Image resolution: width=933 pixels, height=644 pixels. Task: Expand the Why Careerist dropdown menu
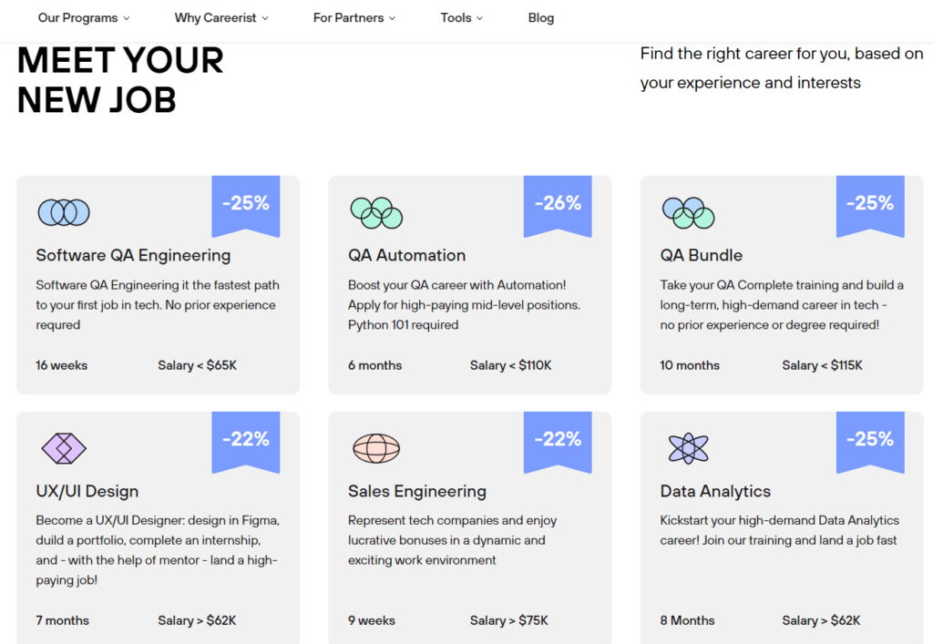(221, 18)
